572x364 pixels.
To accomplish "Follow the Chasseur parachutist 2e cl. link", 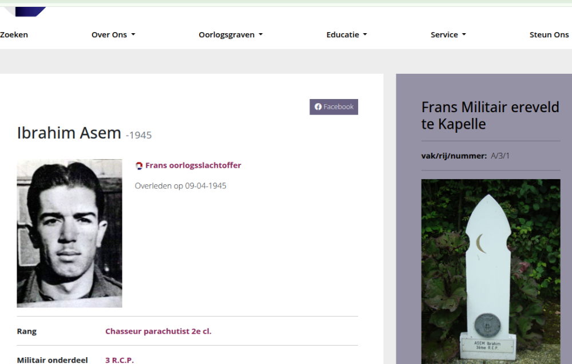I will [158, 331].
